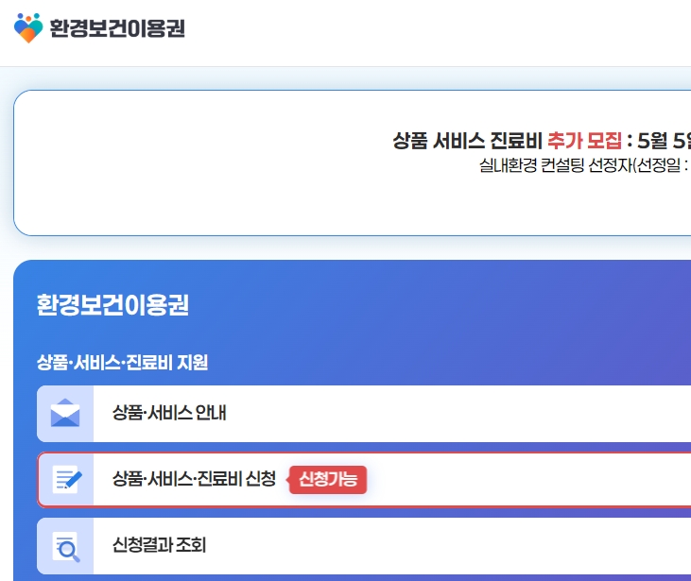Open the 상품·서비스·진료비 신청 label
The height and width of the screenshot is (581, 691).
point(195,479)
